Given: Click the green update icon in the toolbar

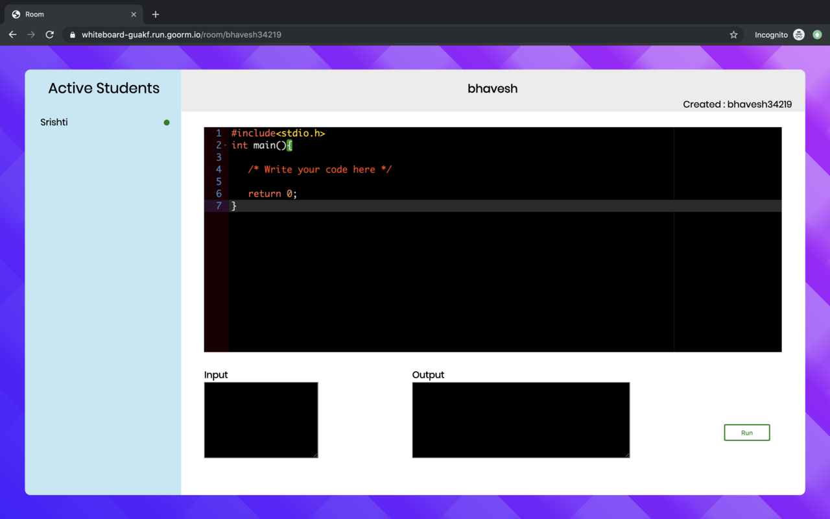Looking at the screenshot, I should coord(817,34).
